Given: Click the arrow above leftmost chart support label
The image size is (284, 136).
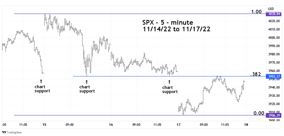Looking at the screenshot, I should [41, 81].
